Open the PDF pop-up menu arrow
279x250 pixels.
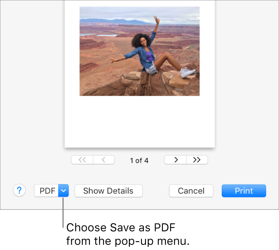(x=63, y=191)
